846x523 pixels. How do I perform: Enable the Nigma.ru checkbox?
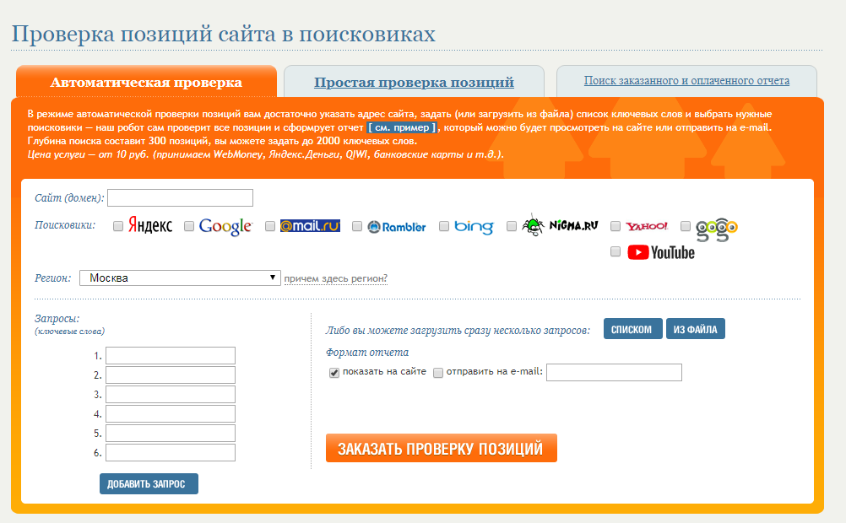point(512,226)
